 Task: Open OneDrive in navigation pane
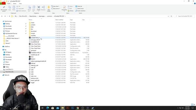(x=7, y=46)
